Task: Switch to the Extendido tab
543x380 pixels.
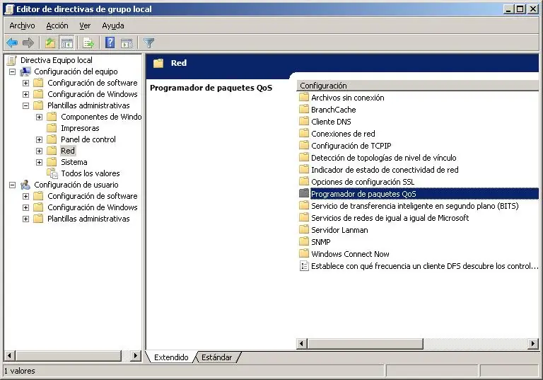Action: point(171,357)
